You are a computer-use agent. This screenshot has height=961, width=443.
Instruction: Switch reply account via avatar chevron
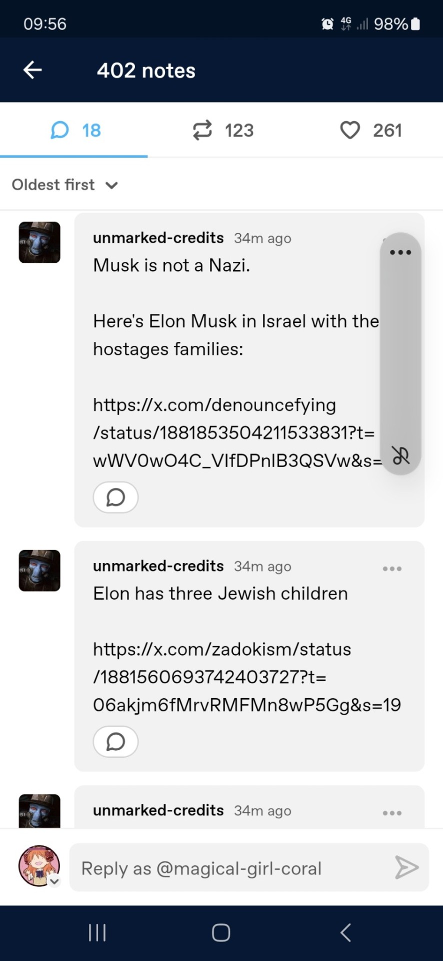point(54,881)
